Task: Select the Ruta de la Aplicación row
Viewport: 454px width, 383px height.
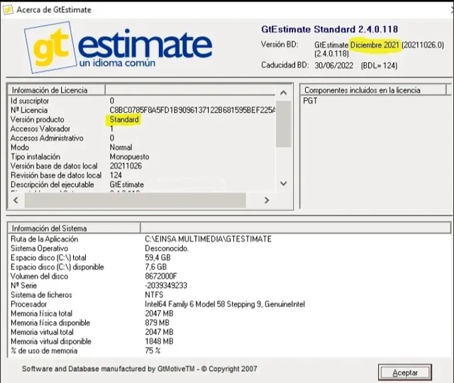Action: pos(228,239)
